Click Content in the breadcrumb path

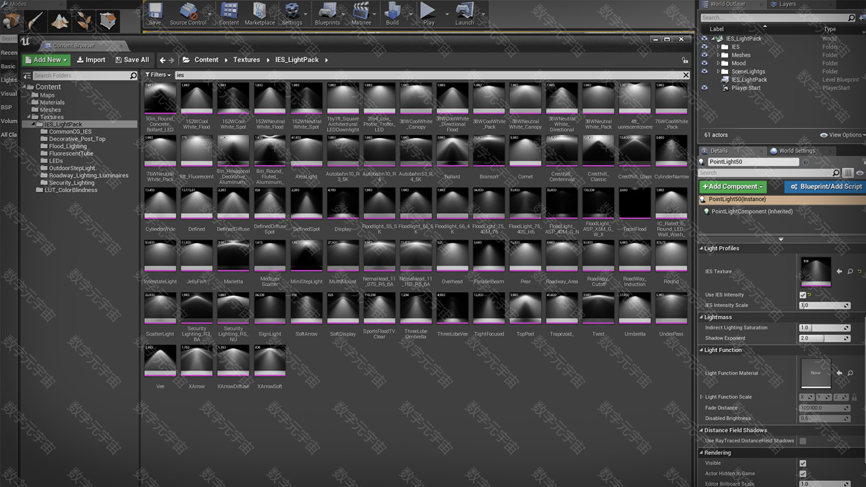click(206, 60)
